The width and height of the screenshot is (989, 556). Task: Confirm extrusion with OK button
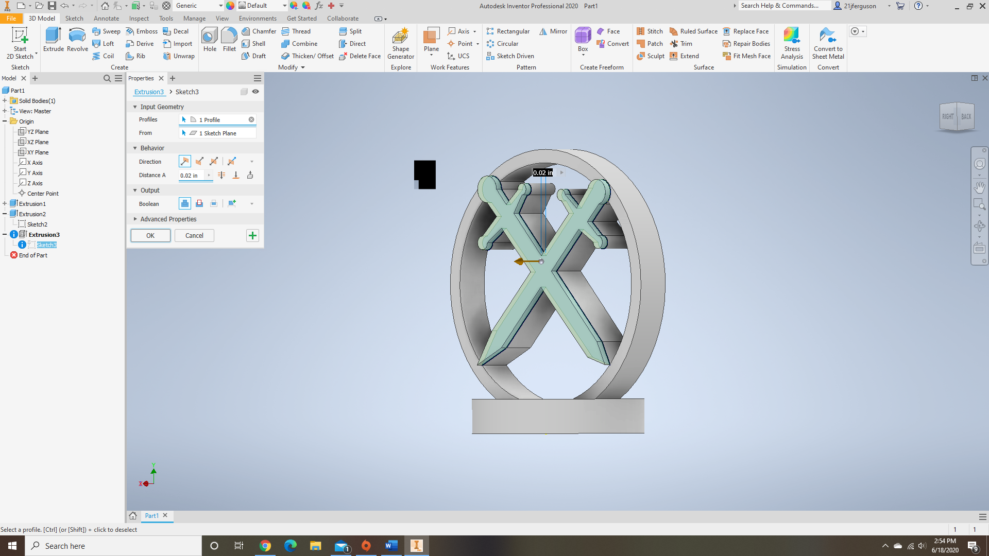(x=150, y=236)
